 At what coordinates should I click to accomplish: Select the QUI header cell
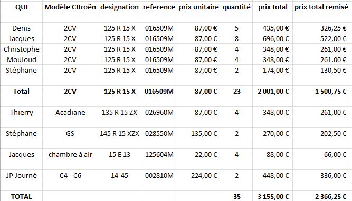point(21,7)
